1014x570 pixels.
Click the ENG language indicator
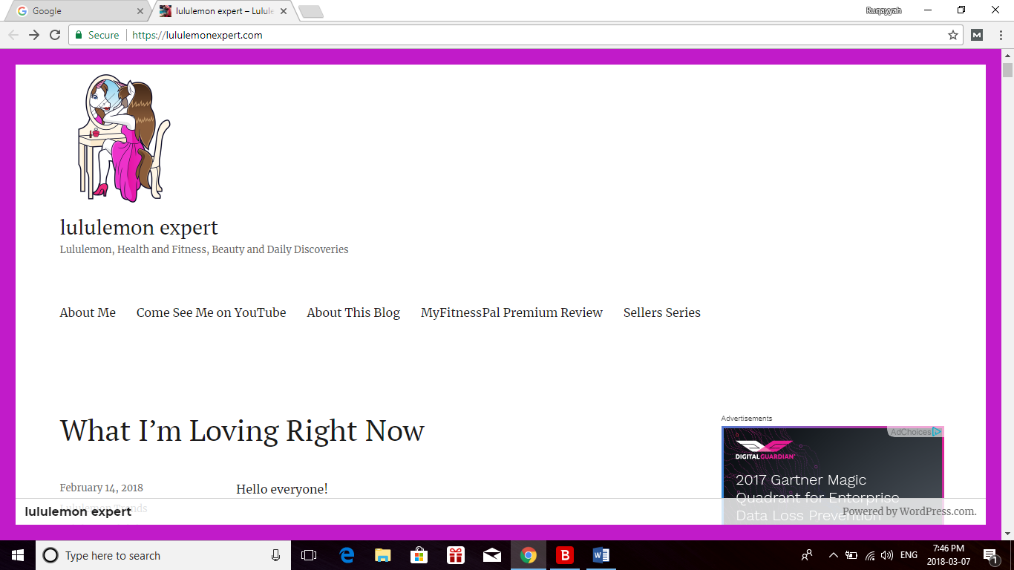click(x=909, y=555)
